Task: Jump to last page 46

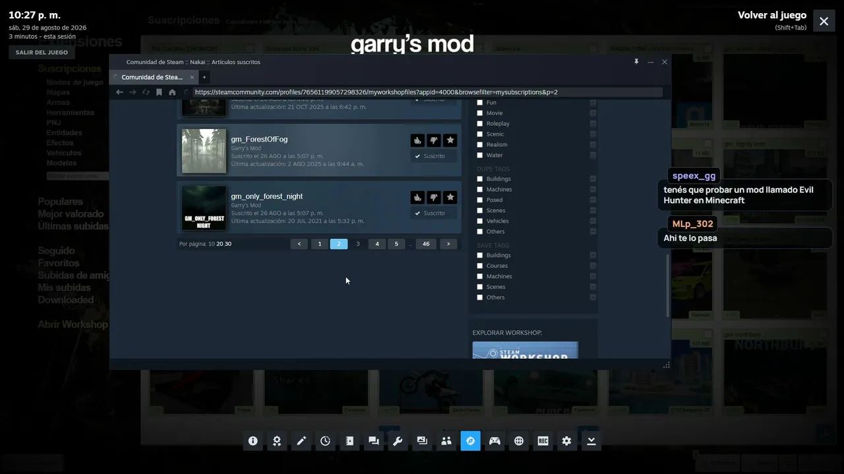Action: tap(426, 244)
